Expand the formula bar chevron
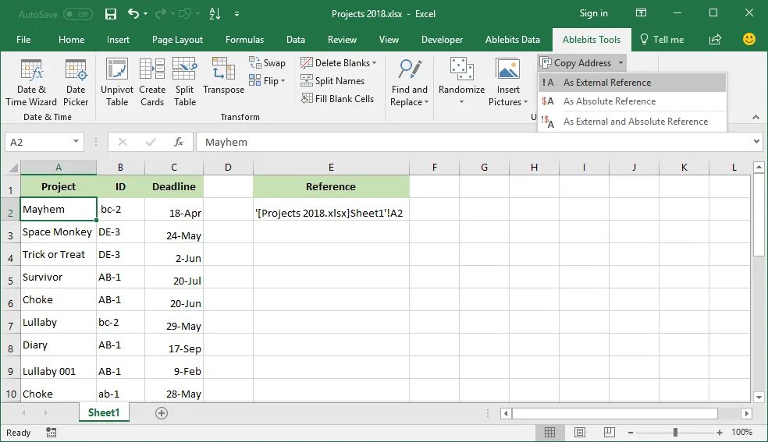768x442 pixels. pyautogui.click(x=756, y=142)
